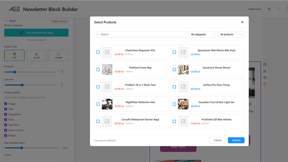Go back with the Done link
Viewport: 288px width, 162px height.
(x=13, y=21)
